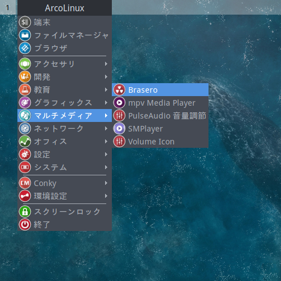This screenshot has height=281, width=281.
Task: Expand the 設定 submenu arrow
Action: [106, 155]
